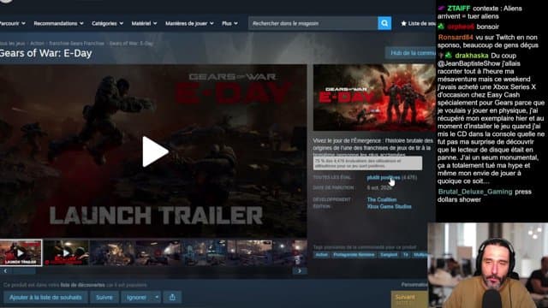Click the Gears of War E-Day capsule image
This screenshot has height=308, width=548.
point(374,98)
